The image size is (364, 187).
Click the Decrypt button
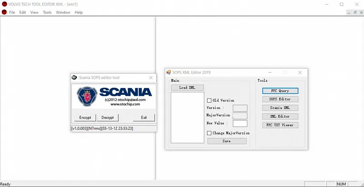point(108,118)
